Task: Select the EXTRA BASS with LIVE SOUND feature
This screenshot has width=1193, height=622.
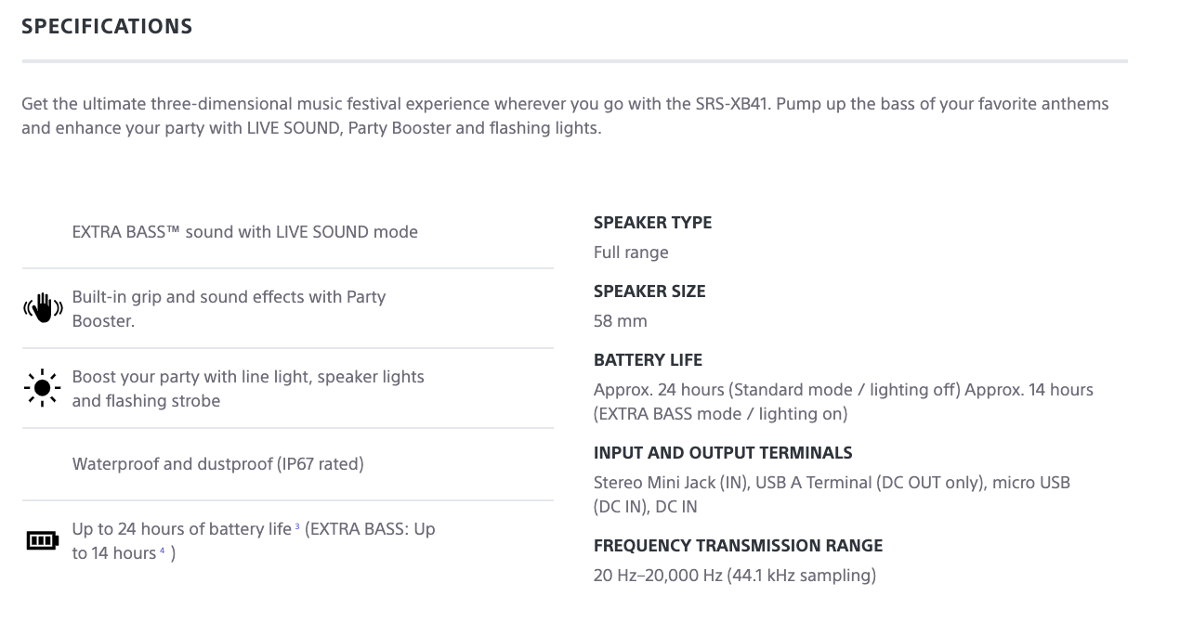Action: pos(245,232)
